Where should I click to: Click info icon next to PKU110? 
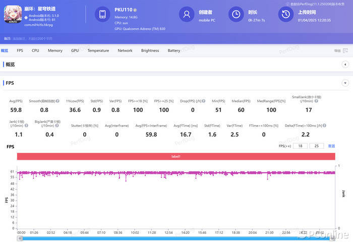click(135, 10)
